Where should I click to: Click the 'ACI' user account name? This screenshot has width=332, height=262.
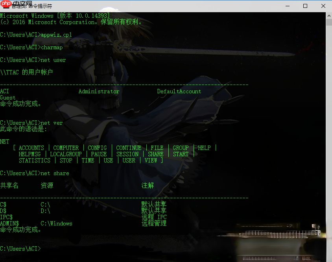4,91
